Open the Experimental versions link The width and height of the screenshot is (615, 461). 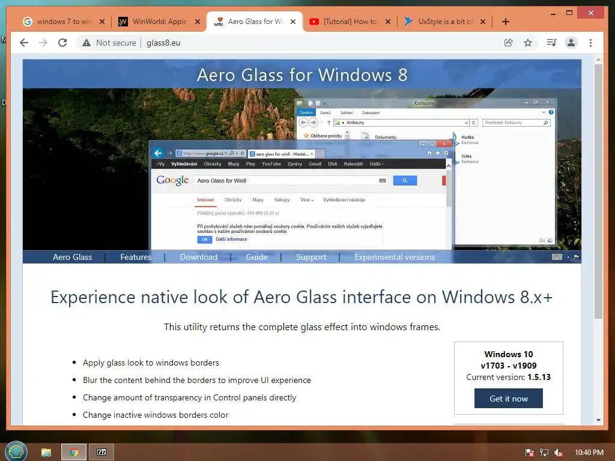coord(395,257)
